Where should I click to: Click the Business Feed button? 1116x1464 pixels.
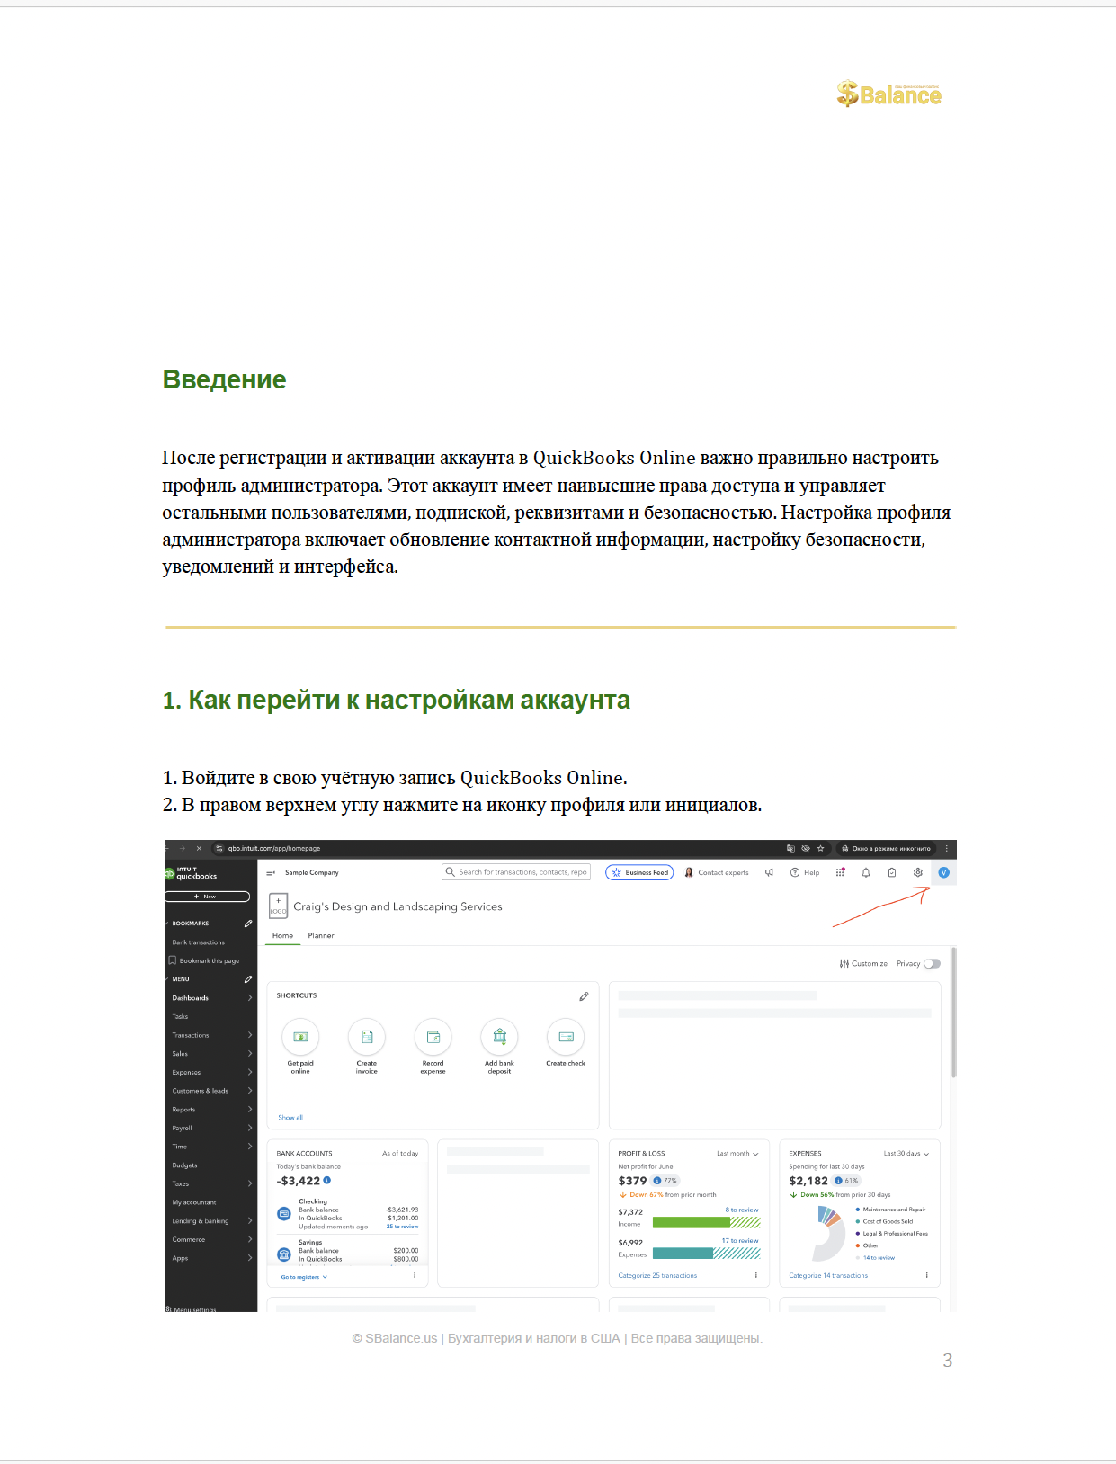coord(639,872)
